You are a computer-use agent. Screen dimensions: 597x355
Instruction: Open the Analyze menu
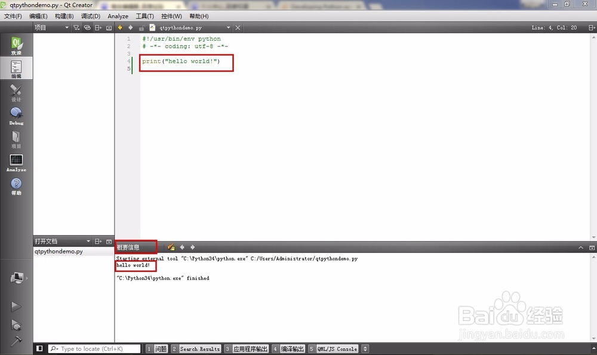tap(118, 16)
